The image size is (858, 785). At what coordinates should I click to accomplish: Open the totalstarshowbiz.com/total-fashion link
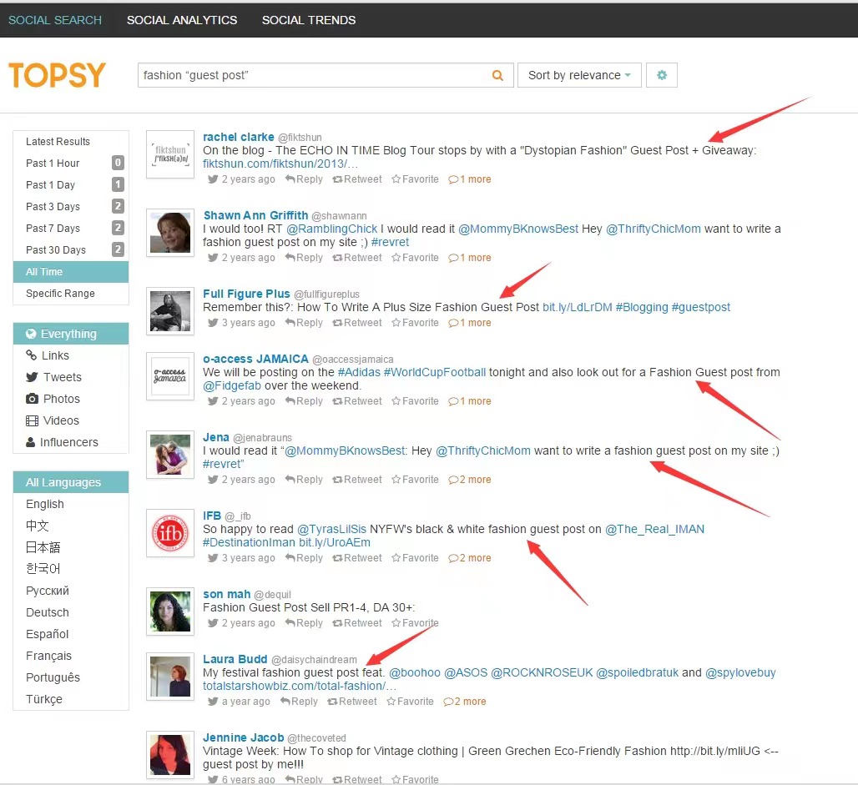click(x=300, y=686)
